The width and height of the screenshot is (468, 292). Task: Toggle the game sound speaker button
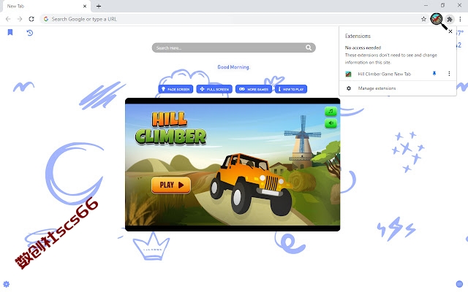point(331,123)
